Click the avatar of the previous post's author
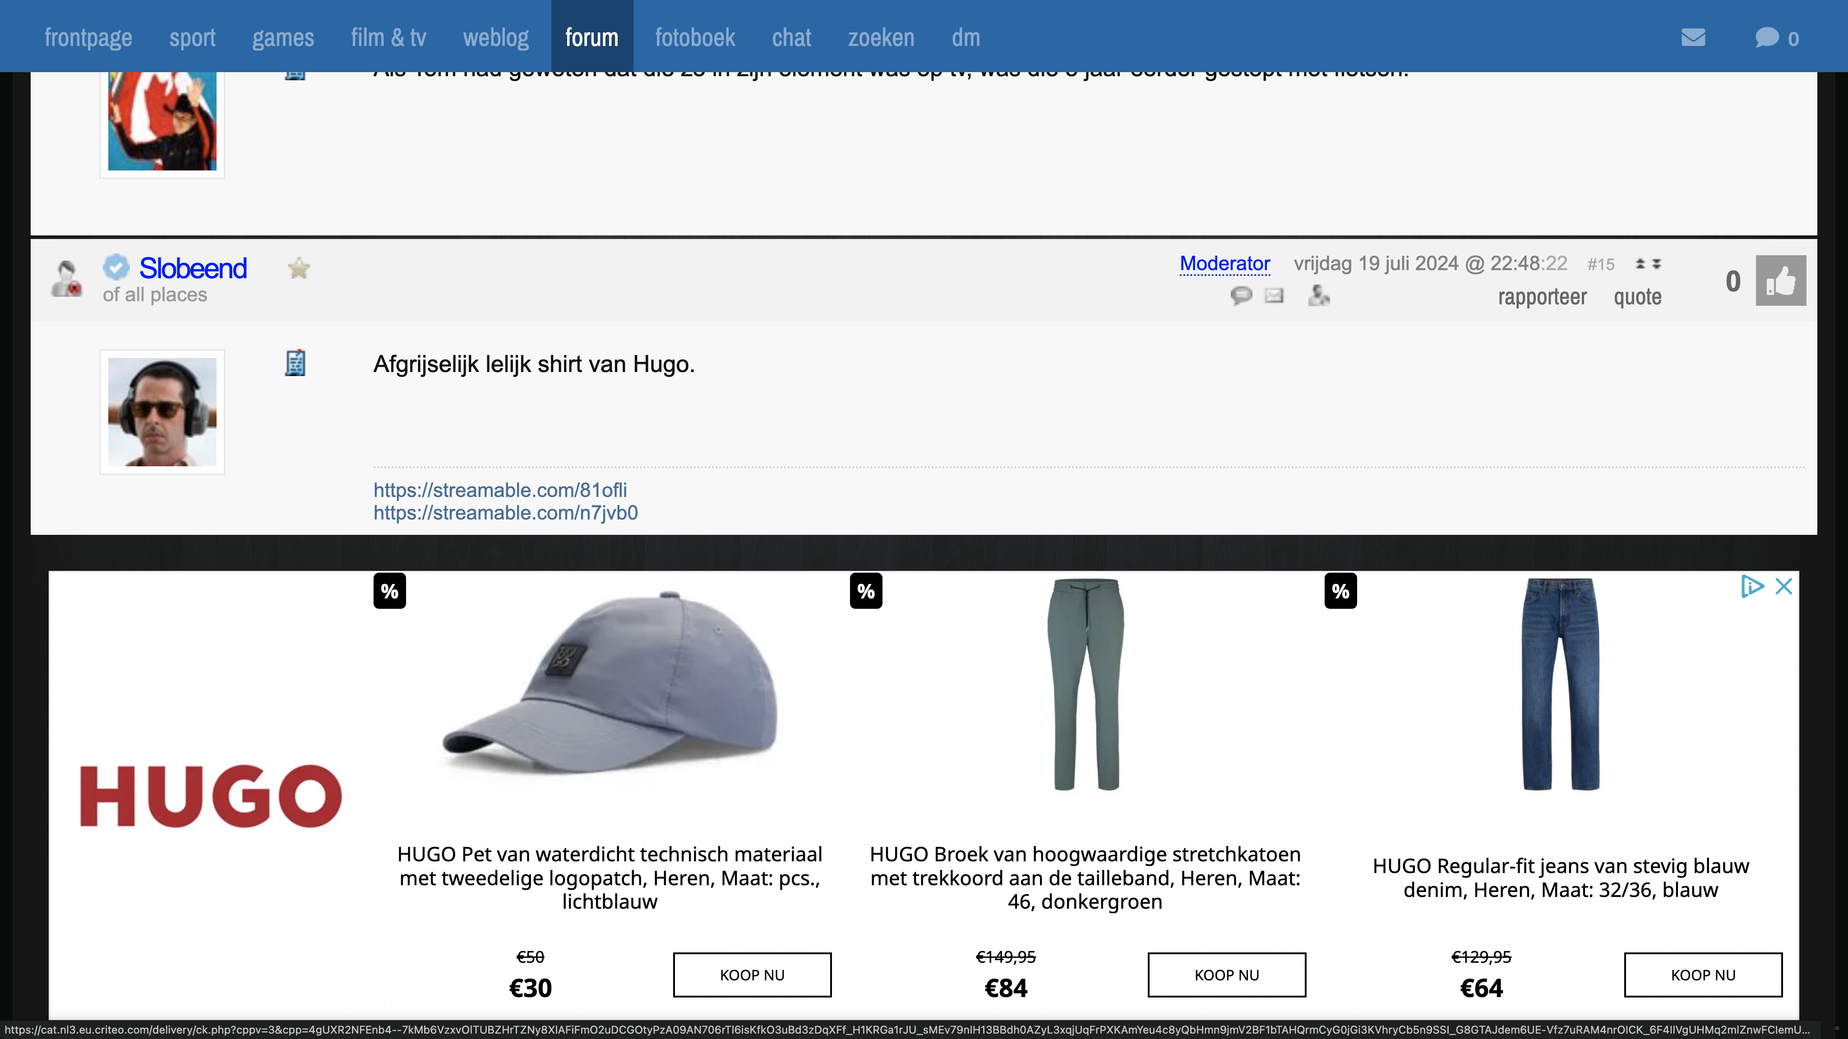1848x1039 pixels. (162, 120)
